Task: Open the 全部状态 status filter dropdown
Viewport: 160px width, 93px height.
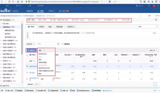Action: pos(30,44)
